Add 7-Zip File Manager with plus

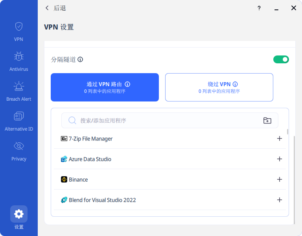pos(280,138)
